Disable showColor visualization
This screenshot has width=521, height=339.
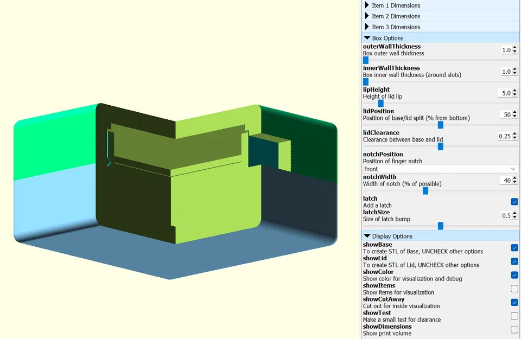click(x=514, y=275)
